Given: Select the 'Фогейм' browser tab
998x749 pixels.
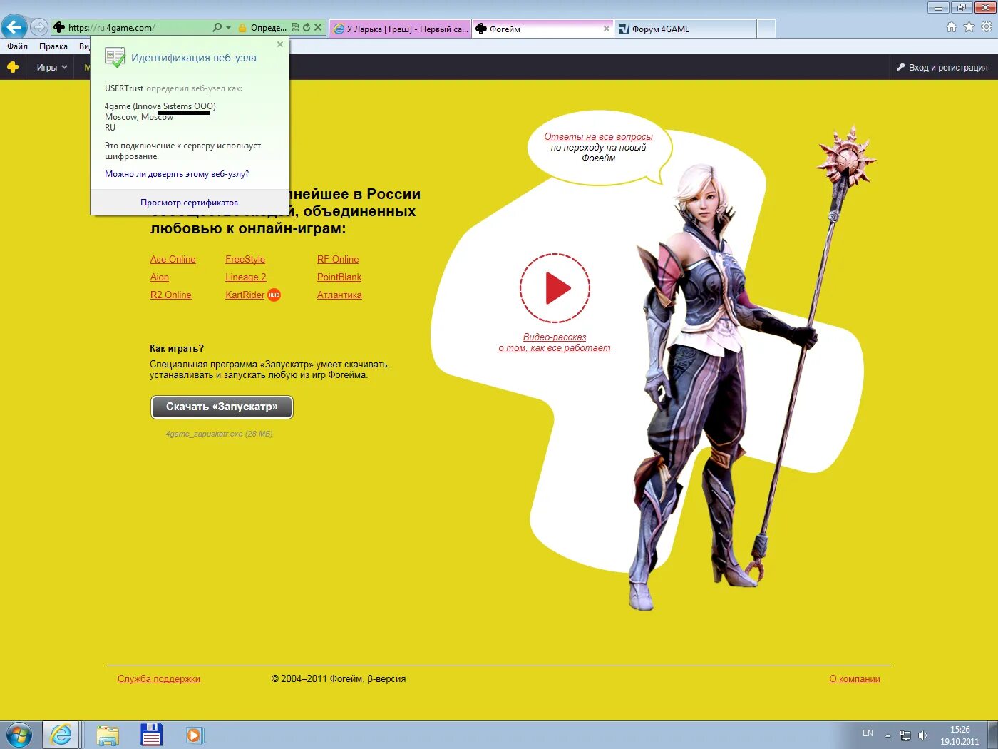Looking at the screenshot, I should tap(538, 29).
